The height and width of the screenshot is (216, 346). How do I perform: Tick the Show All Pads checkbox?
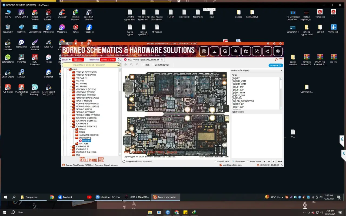[x=215, y=161]
